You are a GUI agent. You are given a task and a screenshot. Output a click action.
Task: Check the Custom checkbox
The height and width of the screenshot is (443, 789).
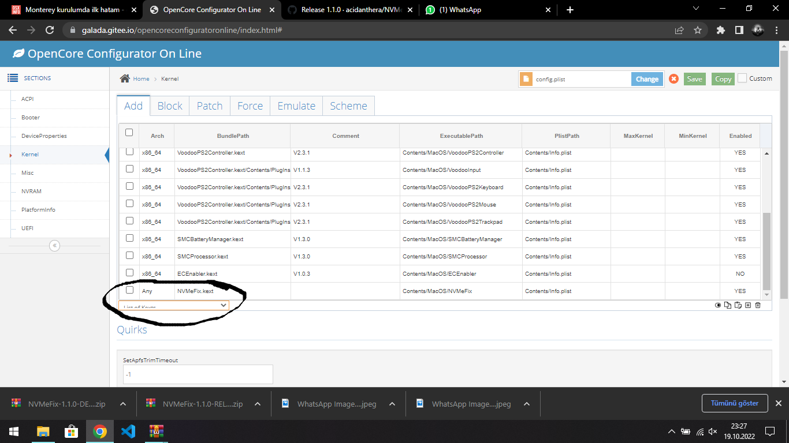pos(742,78)
